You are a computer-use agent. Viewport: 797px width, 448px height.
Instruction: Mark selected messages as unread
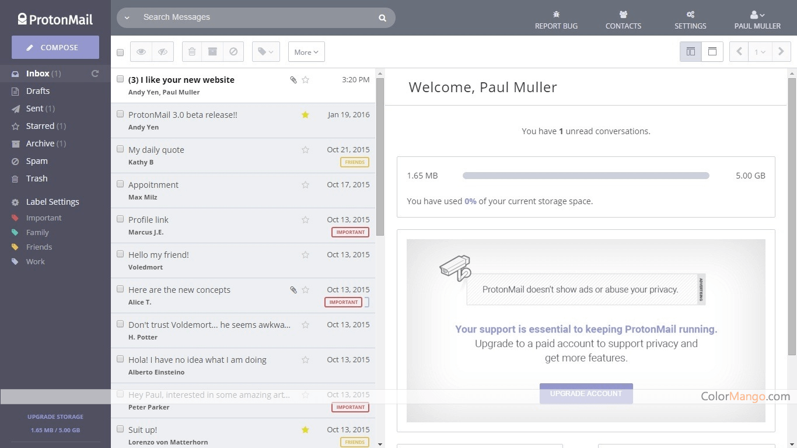pos(163,51)
